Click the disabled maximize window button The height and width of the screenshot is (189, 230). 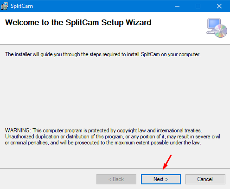pyautogui.click(x=198, y=6)
